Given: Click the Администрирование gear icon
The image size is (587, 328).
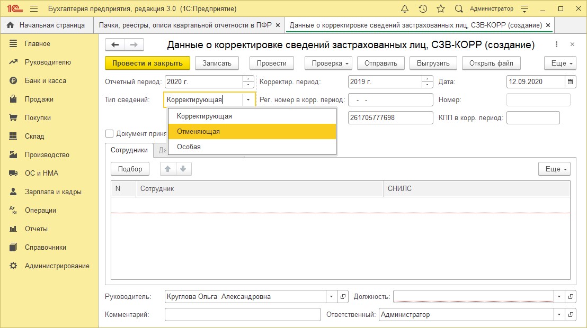Looking at the screenshot, I should tap(13, 266).
